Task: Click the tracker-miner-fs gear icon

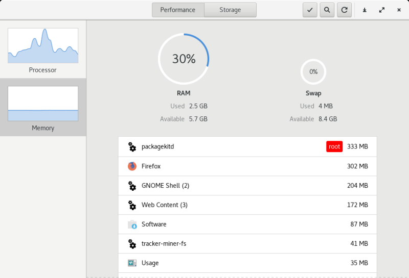Action: (132, 244)
